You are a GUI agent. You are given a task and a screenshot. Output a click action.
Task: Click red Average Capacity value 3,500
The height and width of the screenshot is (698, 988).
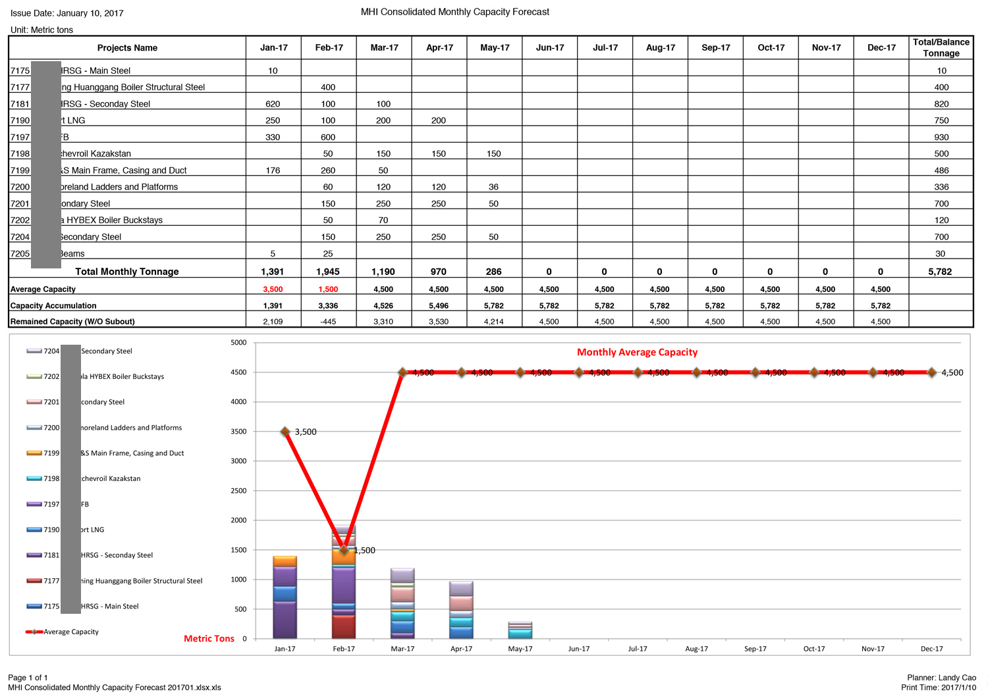(273, 289)
